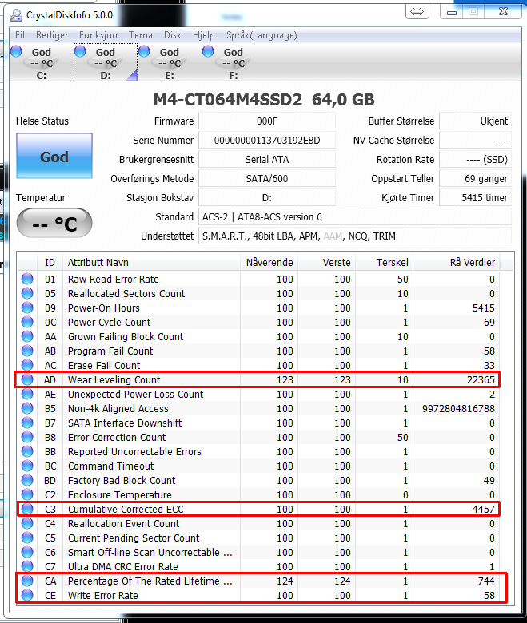Open the Disk menu
Screen dimensions: 527x623
[x=173, y=35]
